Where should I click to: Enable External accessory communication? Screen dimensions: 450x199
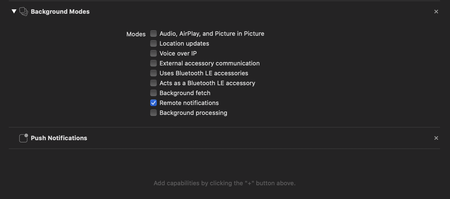click(153, 63)
